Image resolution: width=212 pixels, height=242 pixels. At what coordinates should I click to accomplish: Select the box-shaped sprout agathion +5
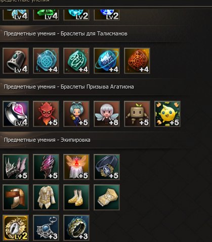pos(137,114)
